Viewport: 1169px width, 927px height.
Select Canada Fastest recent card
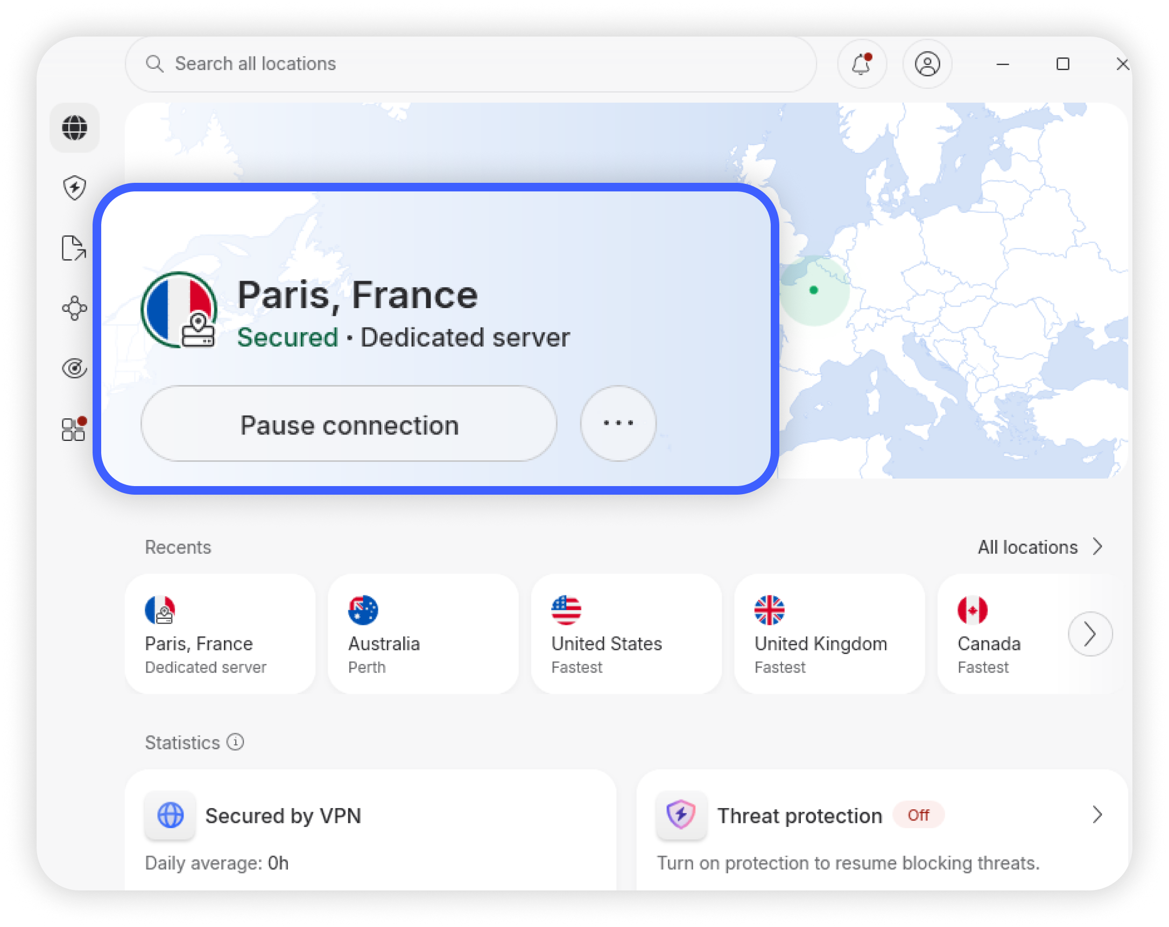1003,634
